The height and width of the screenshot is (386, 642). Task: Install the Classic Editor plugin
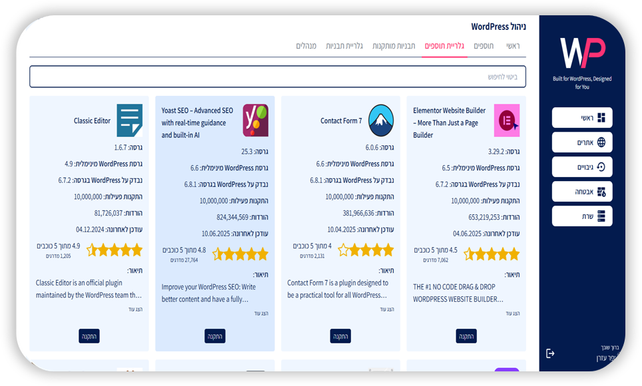(x=89, y=337)
